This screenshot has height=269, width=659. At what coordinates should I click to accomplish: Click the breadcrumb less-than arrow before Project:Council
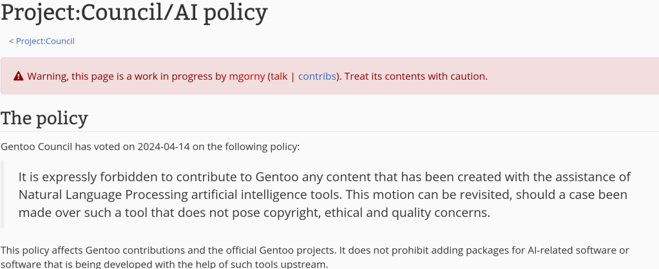[11, 41]
